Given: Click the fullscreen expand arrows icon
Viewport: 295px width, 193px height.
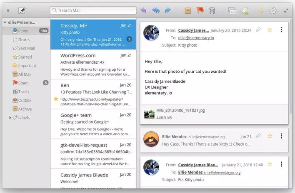Looking at the screenshot, I should pyautogui.click(x=286, y=10).
